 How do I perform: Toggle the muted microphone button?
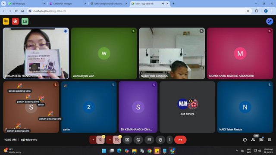[x=100, y=139]
